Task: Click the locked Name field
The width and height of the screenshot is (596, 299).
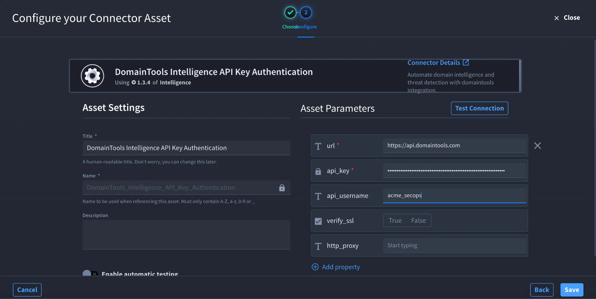Action: coord(186,188)
